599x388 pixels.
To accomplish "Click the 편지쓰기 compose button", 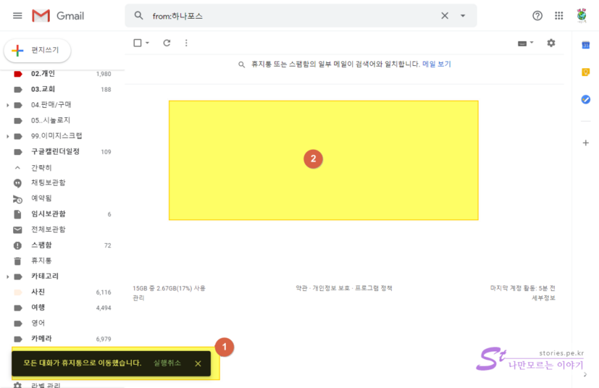I will pyautogui.click(x=38, y=50).
